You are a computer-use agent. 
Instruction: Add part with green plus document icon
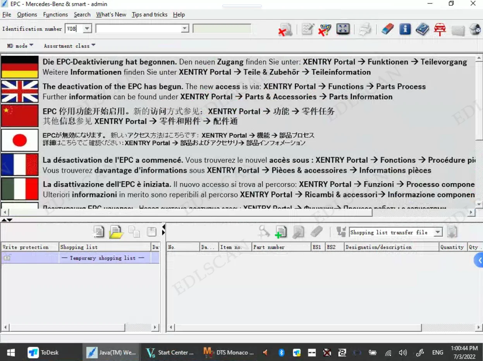pyautogui.click(x=280, y=232)
